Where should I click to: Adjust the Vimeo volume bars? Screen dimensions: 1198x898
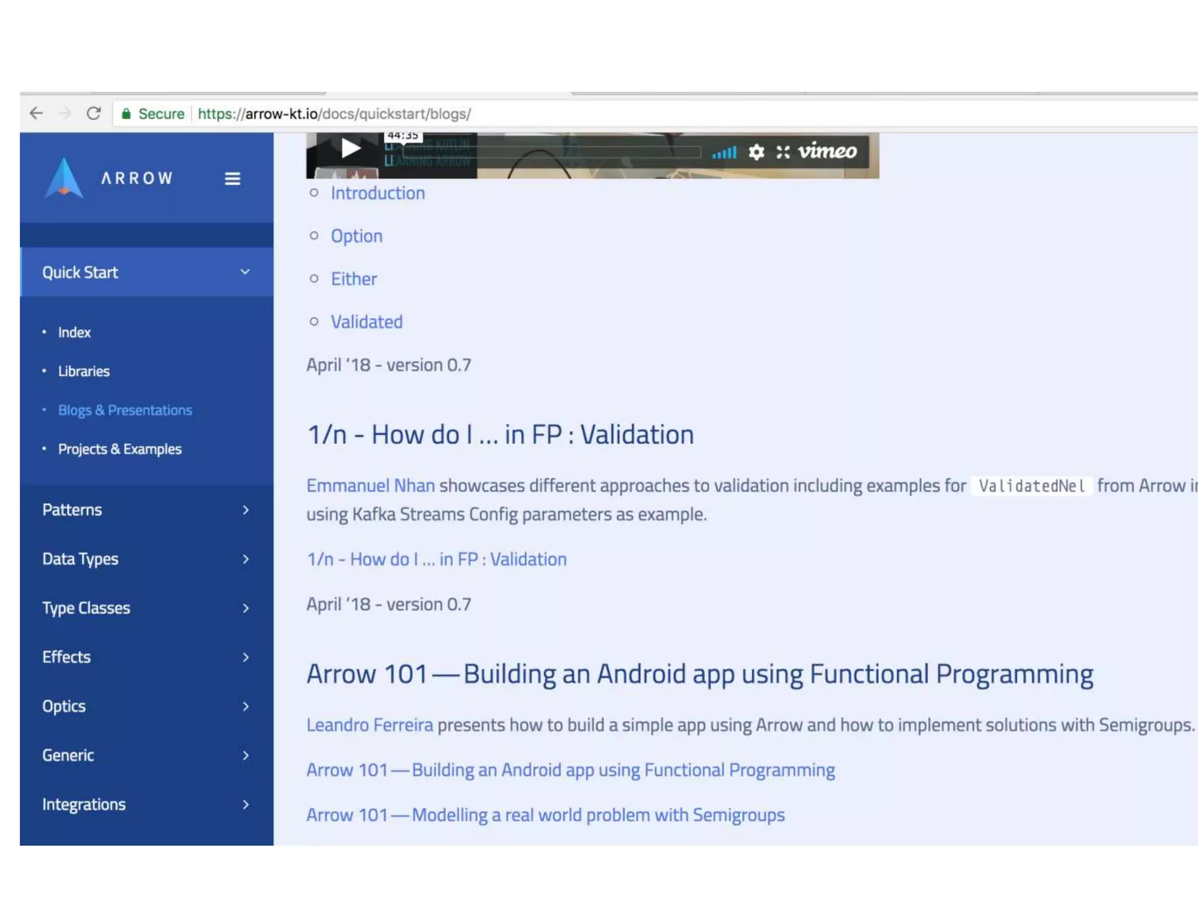click(x=724, y=153)
